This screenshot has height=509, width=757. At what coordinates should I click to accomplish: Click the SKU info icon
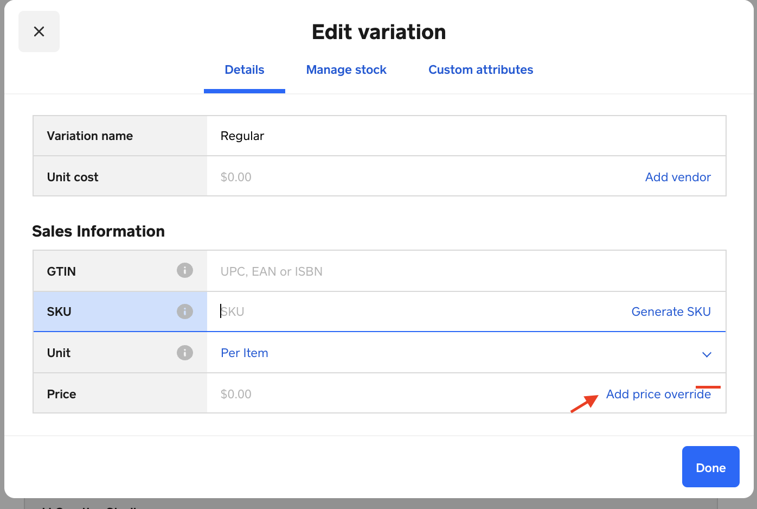click(x=185, y=311)
